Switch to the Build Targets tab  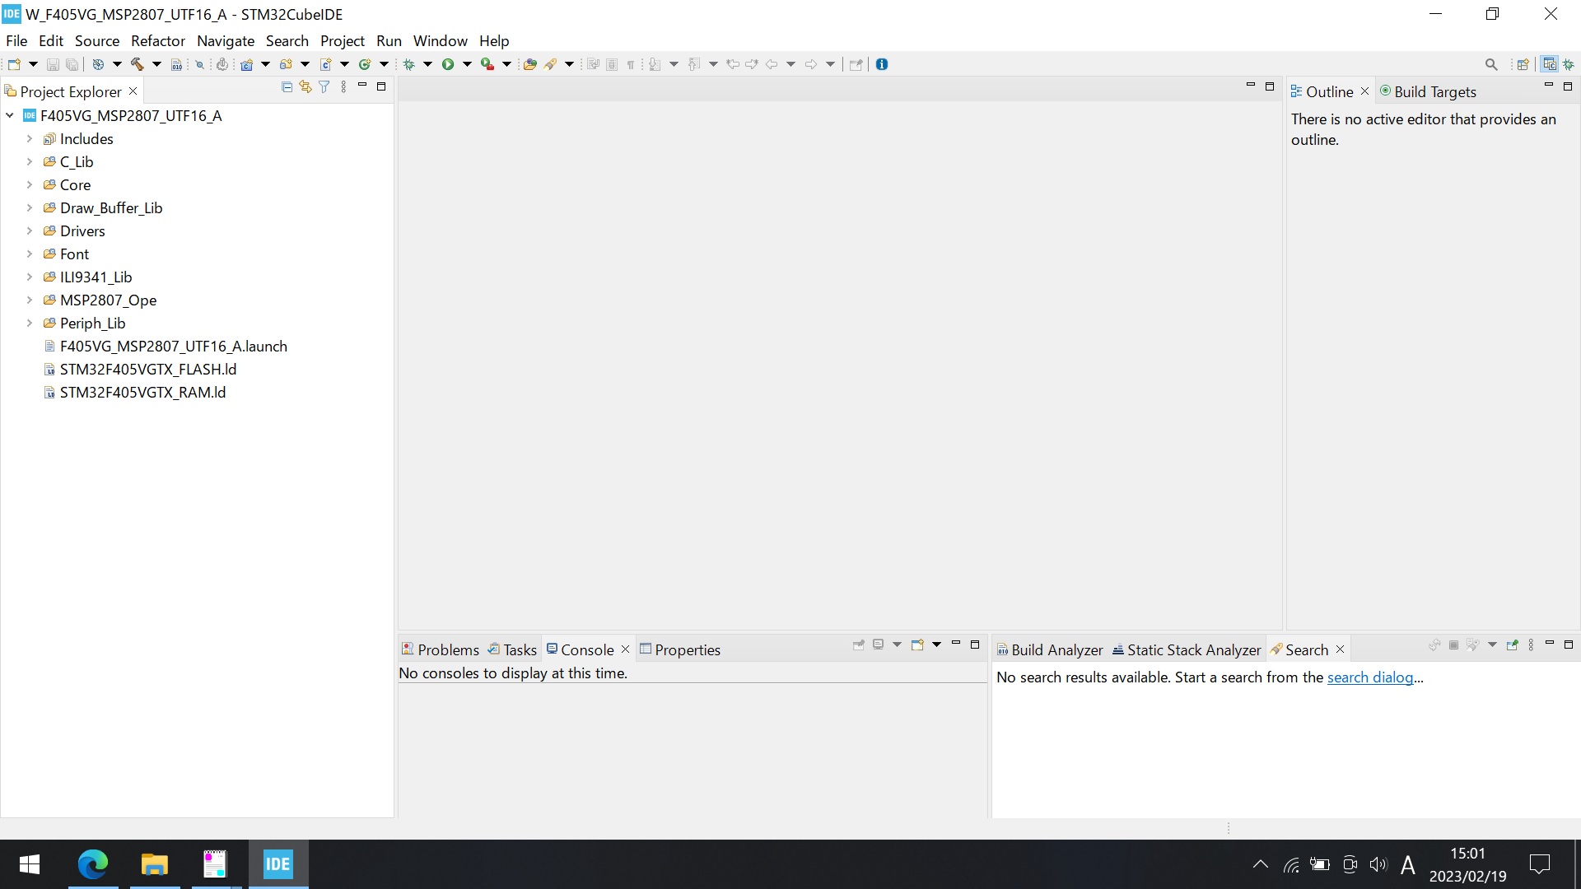1428,91
